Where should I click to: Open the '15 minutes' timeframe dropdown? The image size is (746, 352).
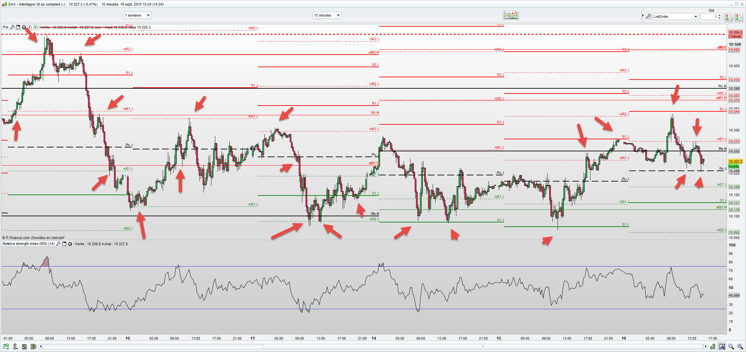[x=338, y=15]
